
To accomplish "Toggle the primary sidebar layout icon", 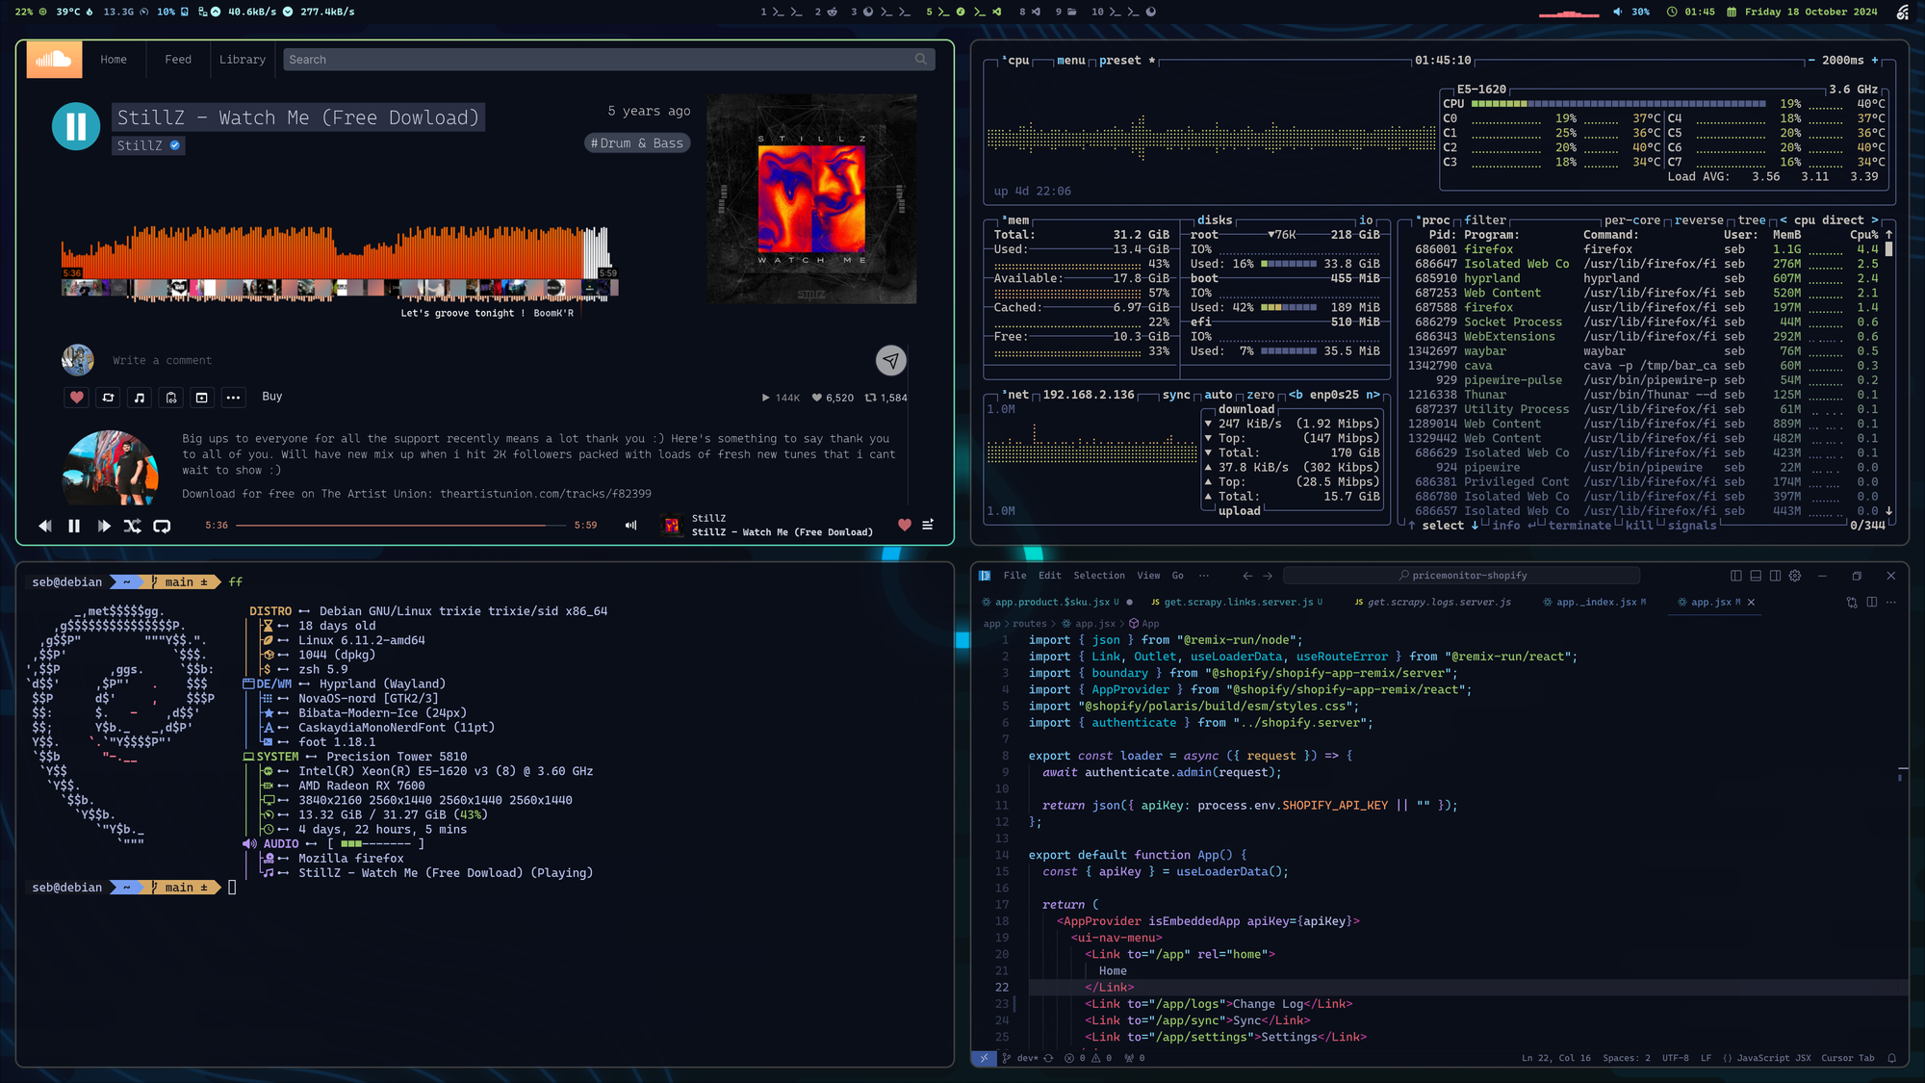I will point(1735,576).
